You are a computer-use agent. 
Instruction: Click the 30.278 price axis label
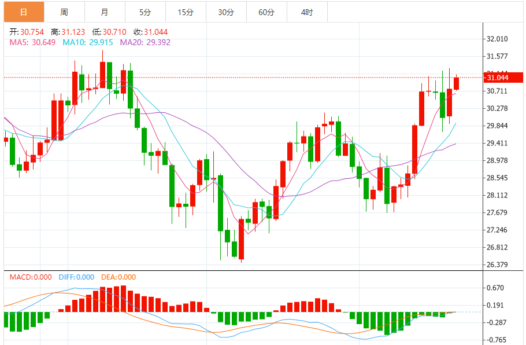pos(497,108)
